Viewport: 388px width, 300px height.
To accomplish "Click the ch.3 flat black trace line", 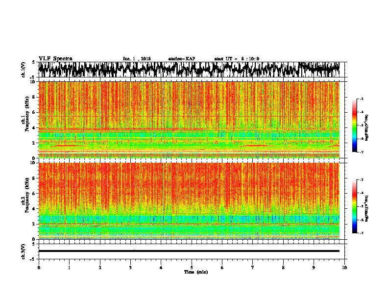I will coord(189,251).
